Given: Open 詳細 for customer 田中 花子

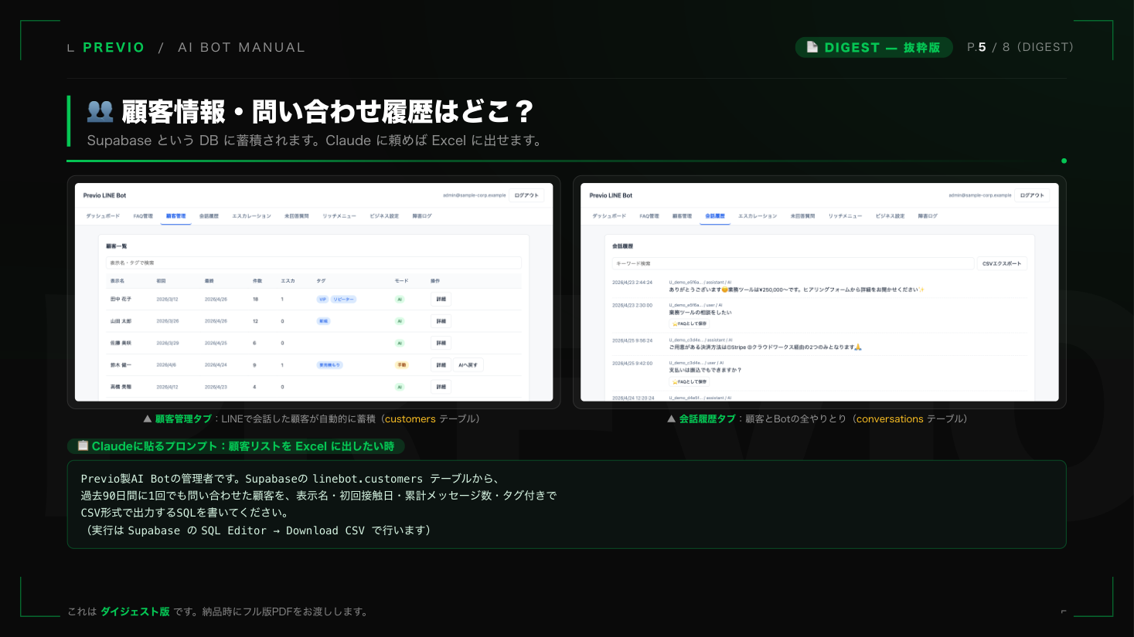Looking at the screenshot, I should pos(441,299).
